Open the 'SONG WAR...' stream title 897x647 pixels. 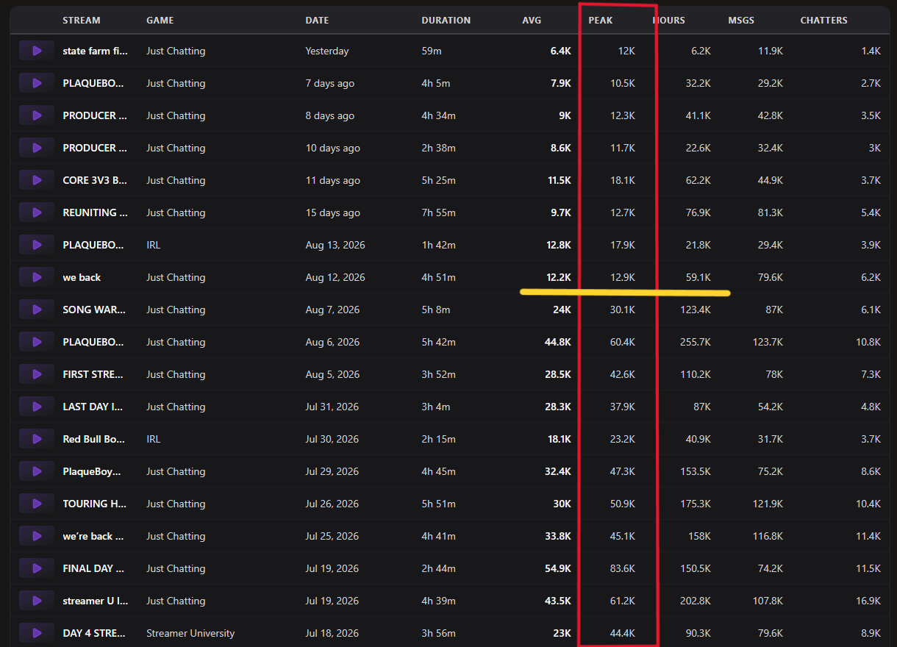tap(94, 310)
